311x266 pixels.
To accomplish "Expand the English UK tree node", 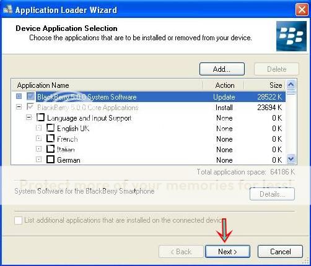I will point(38,128).
